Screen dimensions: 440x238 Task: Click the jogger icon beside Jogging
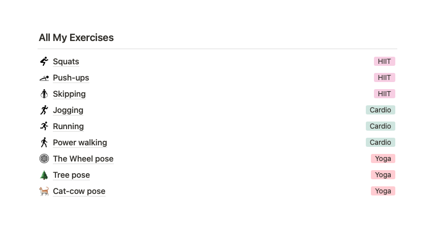[x=44, y=110]
